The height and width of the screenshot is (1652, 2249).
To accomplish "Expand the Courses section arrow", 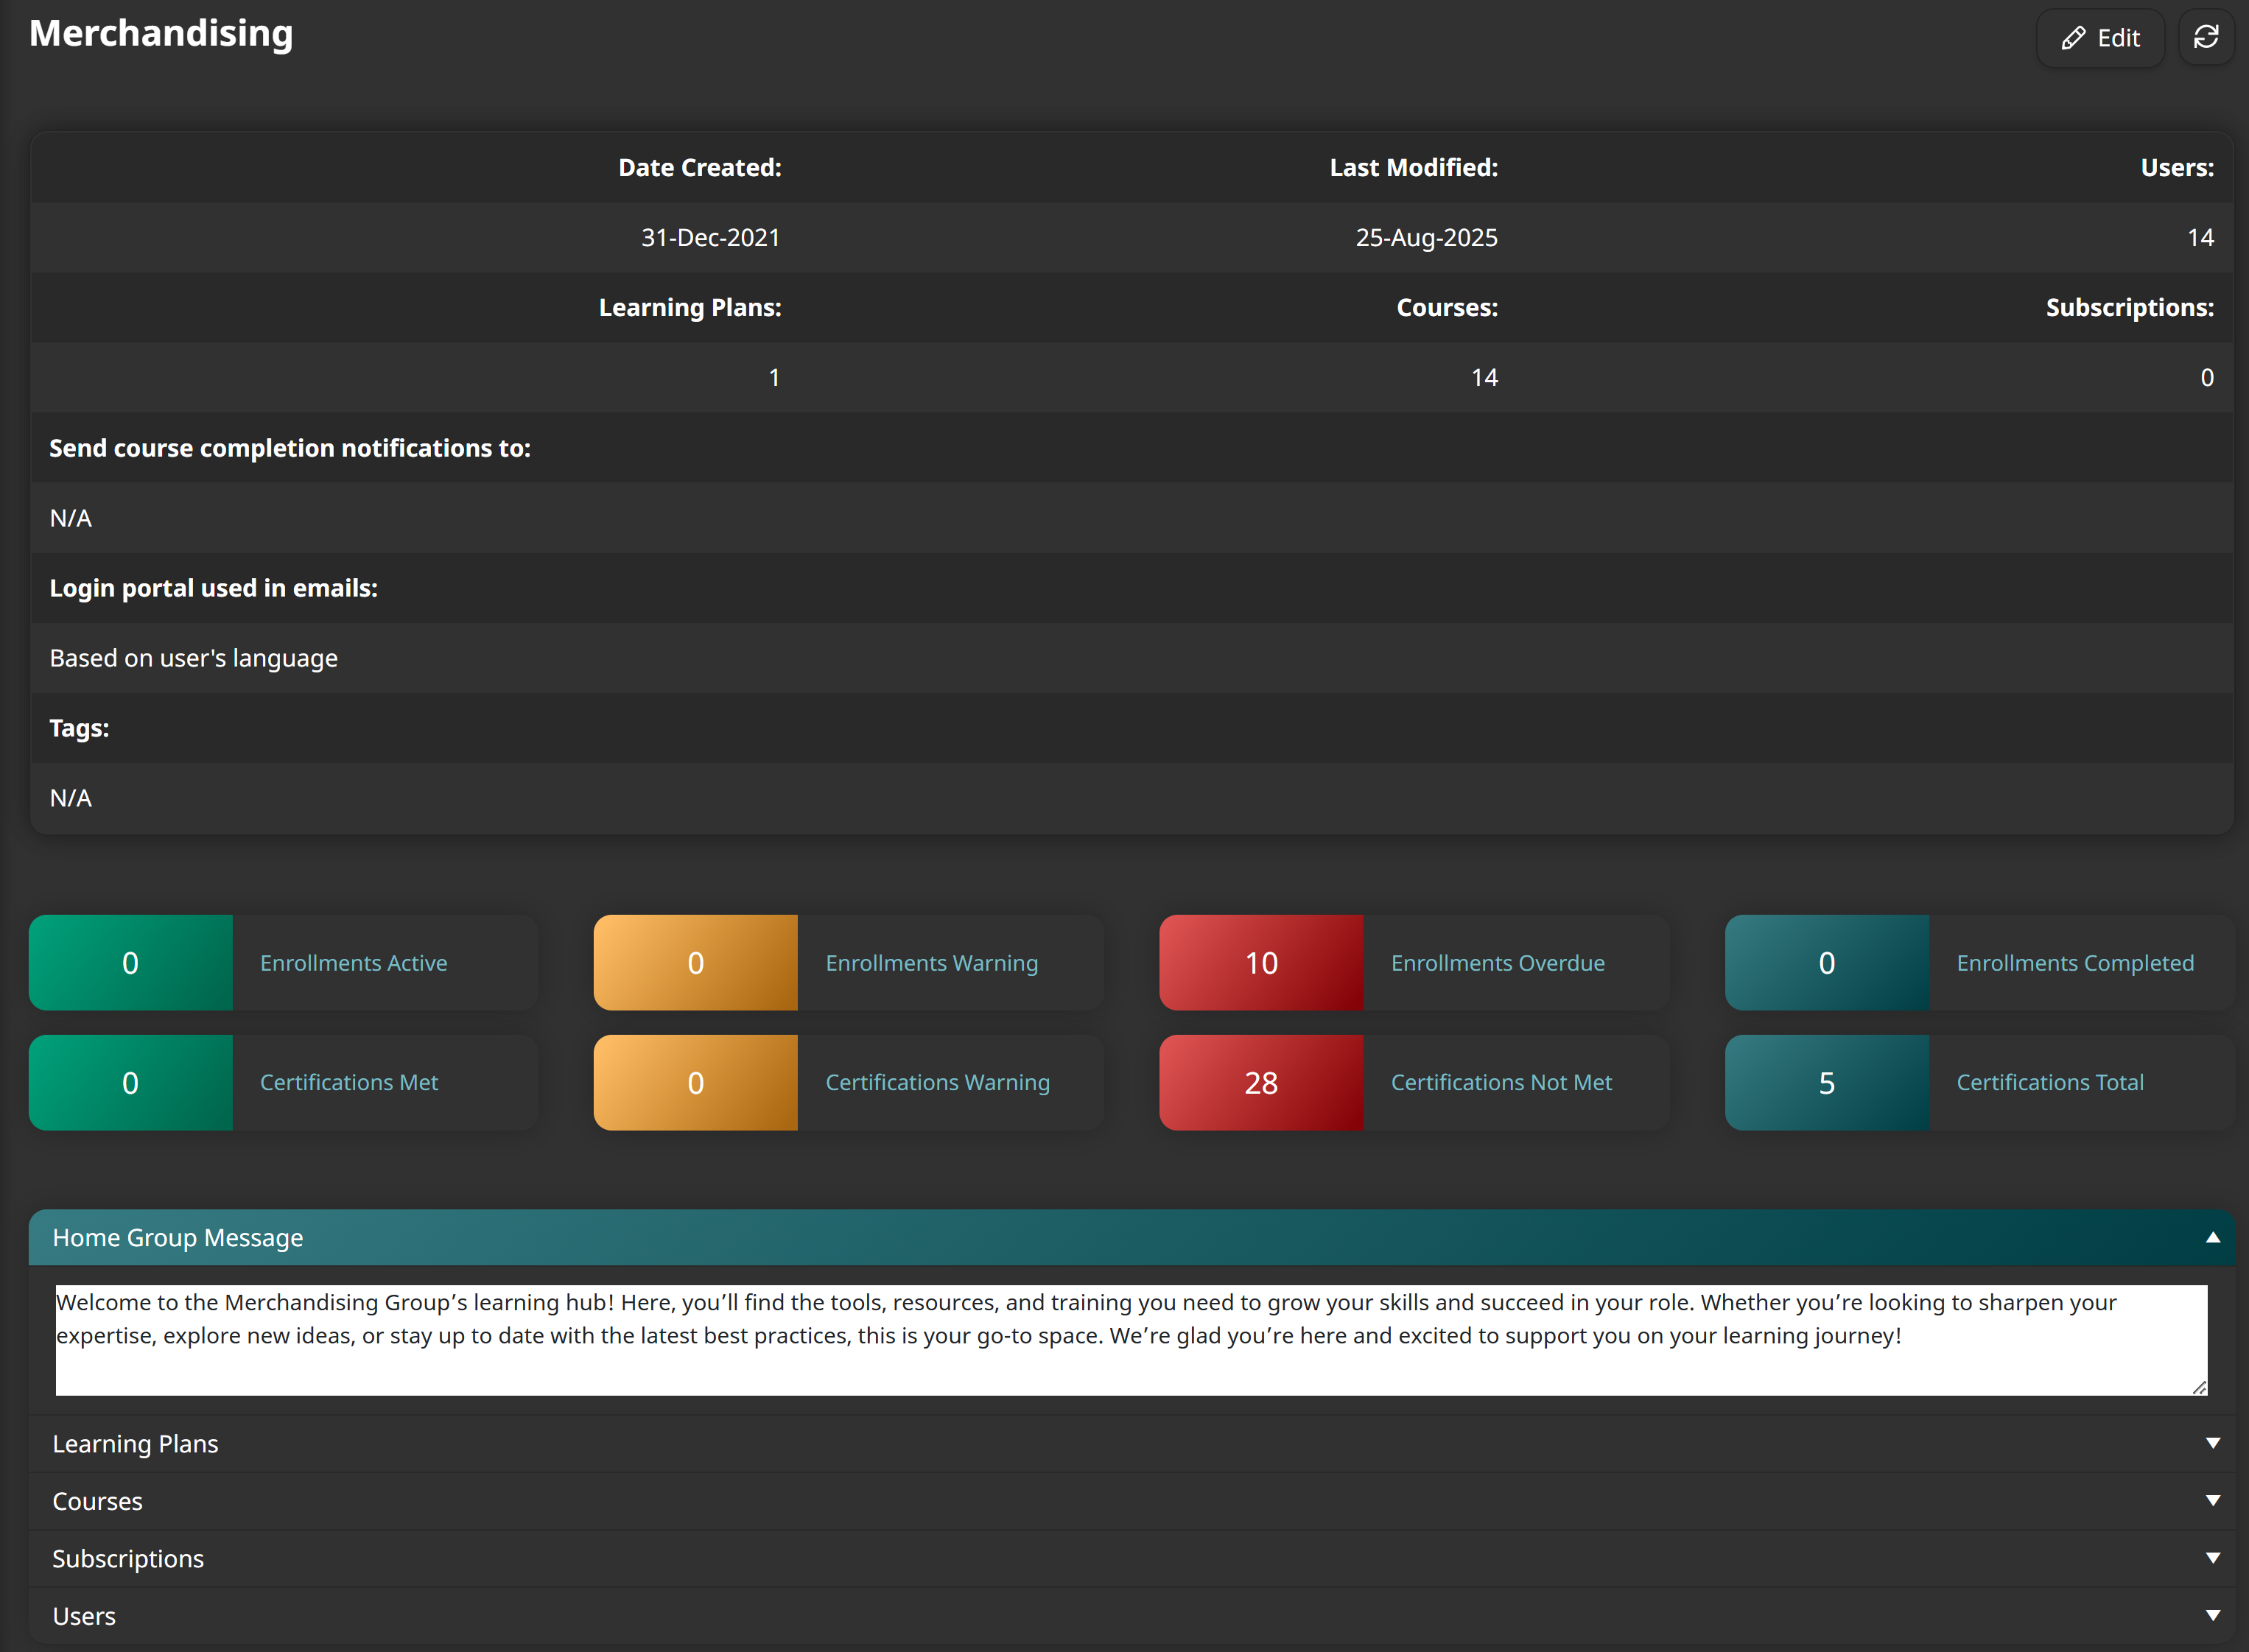I will [2212, 1501].
